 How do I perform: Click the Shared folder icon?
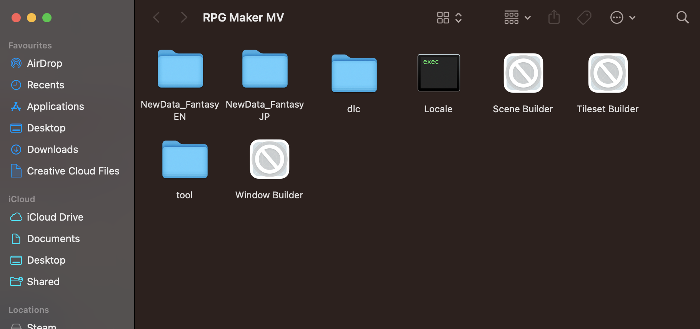pyautogui.click(x=16, y=282)
